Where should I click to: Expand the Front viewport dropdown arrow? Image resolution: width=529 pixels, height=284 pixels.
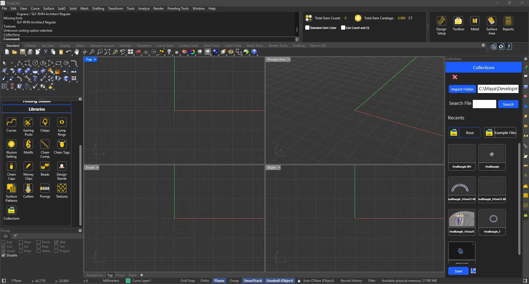(x=98, y=168)
